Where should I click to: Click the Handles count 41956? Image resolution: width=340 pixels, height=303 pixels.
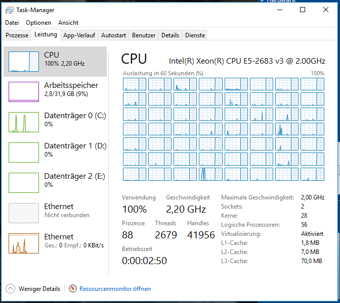[201, 235]
